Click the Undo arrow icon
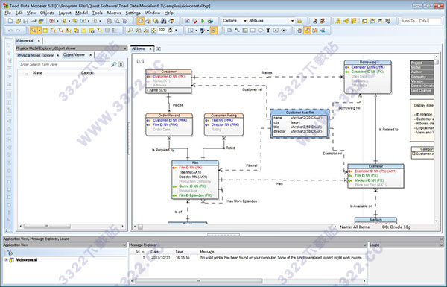The width and height of the screenshot is (447, 287). pyautogui.click(x=10, y=31)
